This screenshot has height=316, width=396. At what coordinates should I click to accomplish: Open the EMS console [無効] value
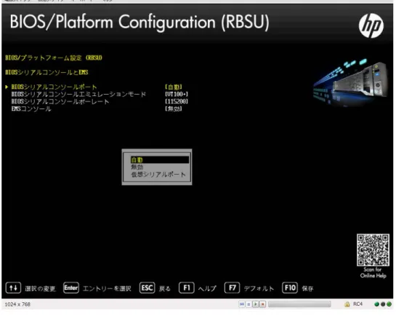click(x=174, y=108)
